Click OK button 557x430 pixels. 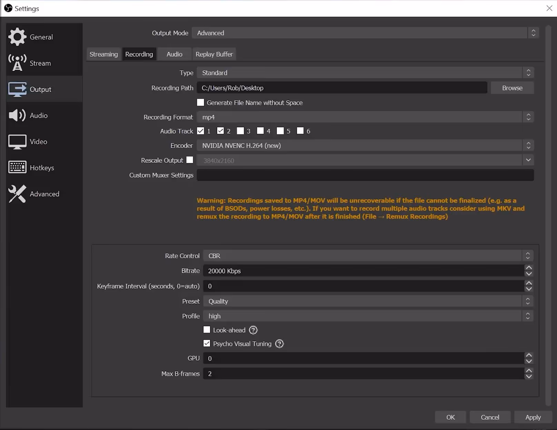[x=450, y=417]
